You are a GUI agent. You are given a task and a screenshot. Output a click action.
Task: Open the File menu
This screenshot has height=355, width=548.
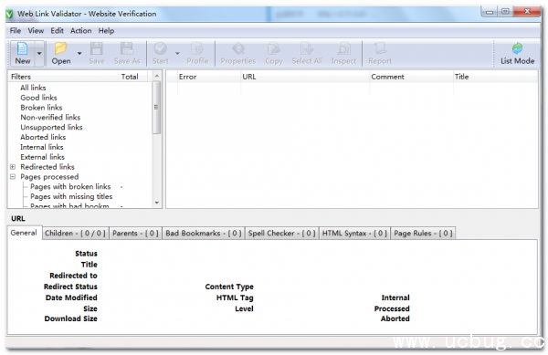[15, 31]
